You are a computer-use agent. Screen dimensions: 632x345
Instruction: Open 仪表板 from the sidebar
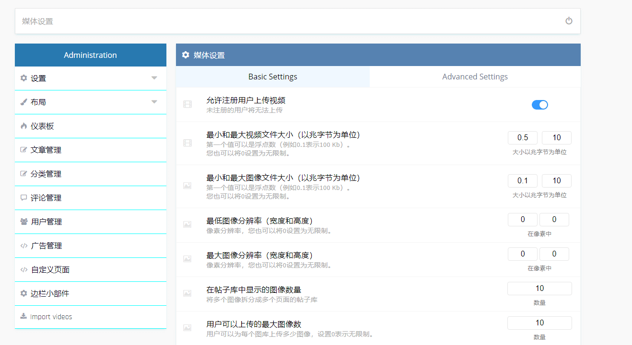91,126
